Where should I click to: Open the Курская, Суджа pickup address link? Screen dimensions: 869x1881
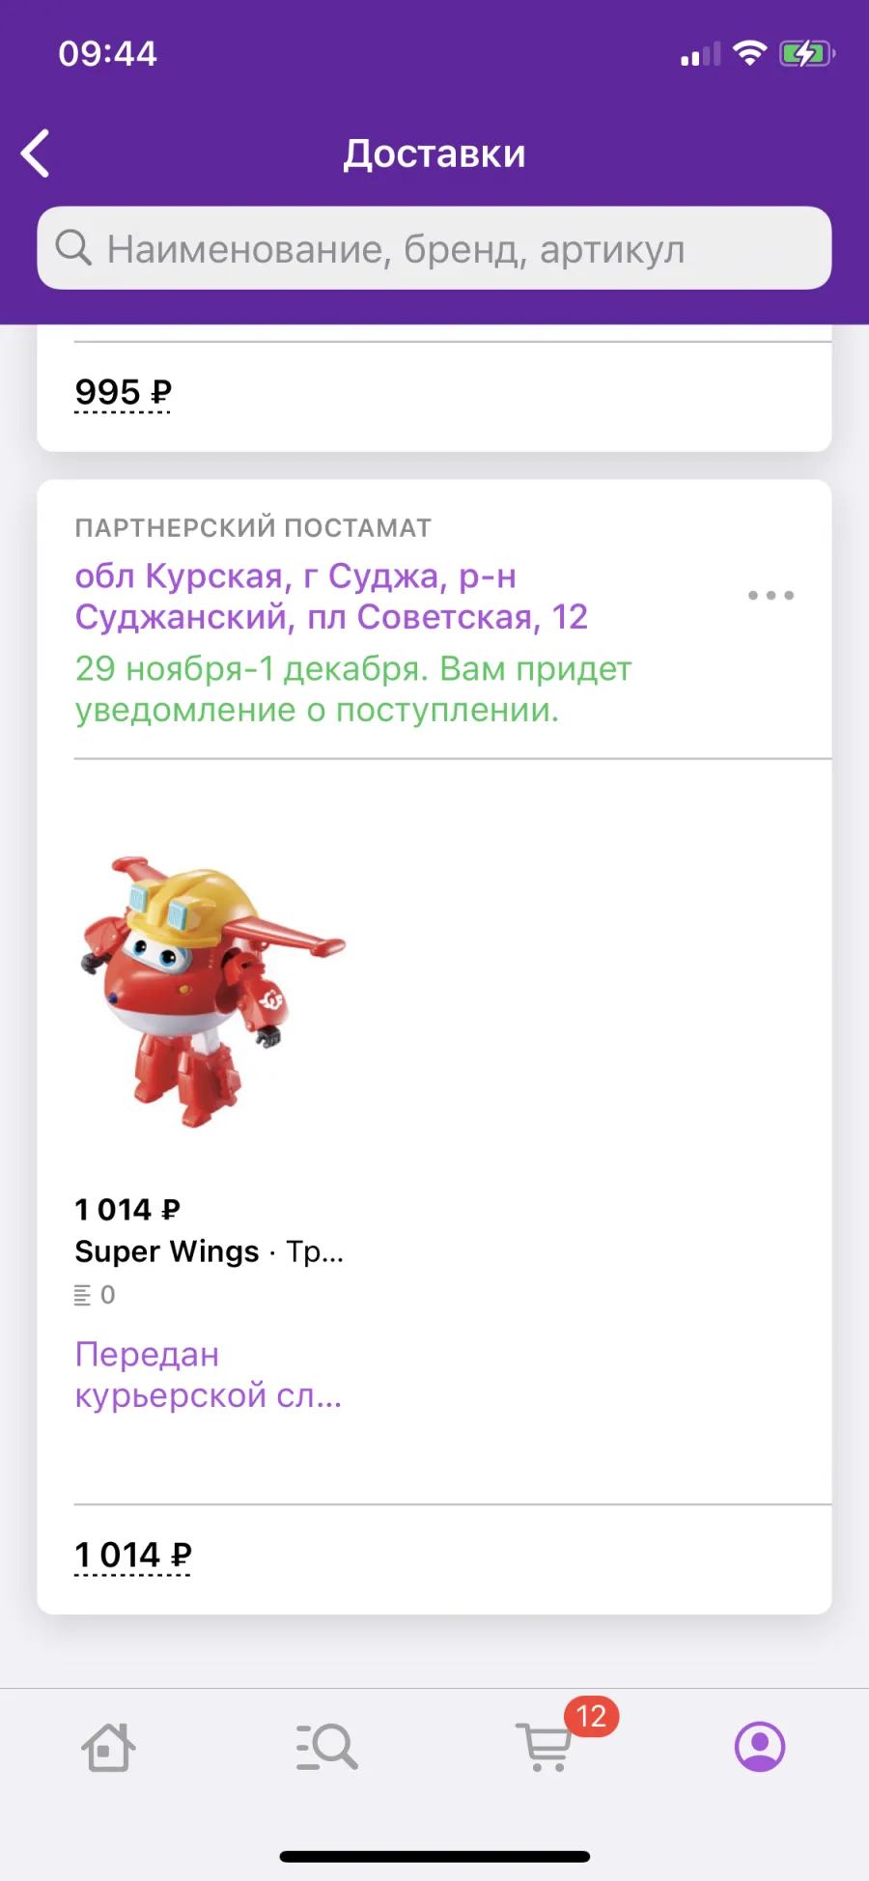pyautogui.click(x=331, y=596)
